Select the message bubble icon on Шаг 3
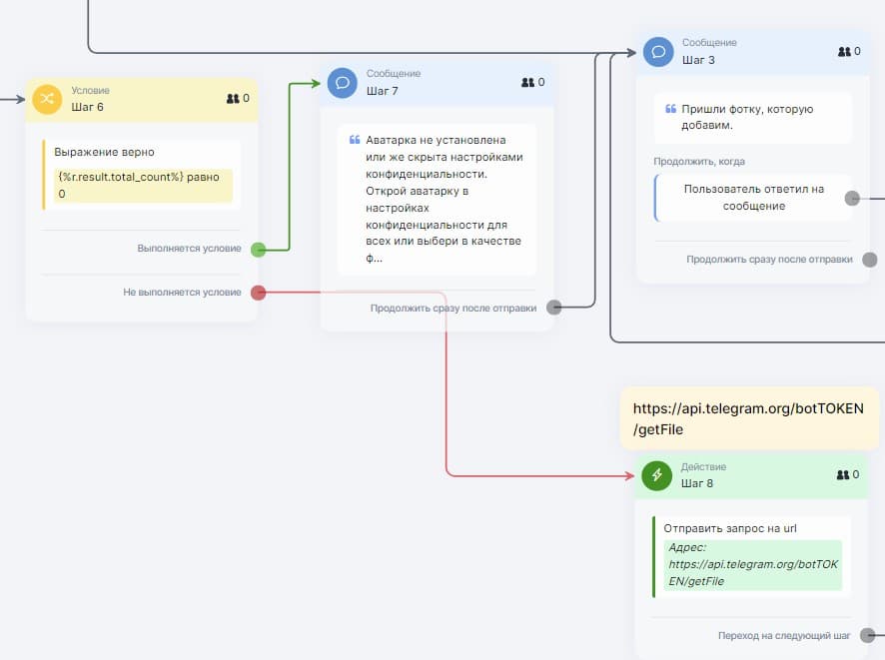This screenshot has width=885, height=660. coord(657,52)
